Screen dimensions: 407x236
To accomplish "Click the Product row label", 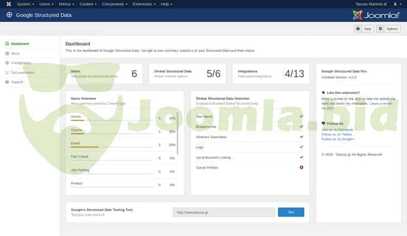I will pos(77,183).
